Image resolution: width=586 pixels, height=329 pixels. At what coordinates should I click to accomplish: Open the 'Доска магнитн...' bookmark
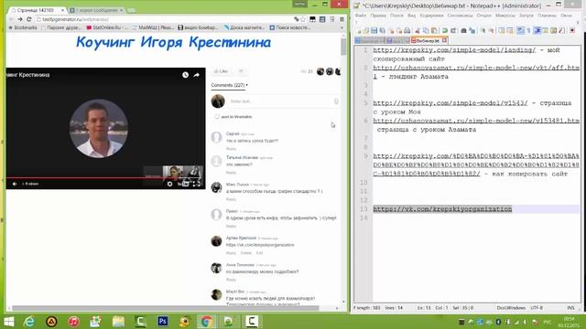pos(244,27)
